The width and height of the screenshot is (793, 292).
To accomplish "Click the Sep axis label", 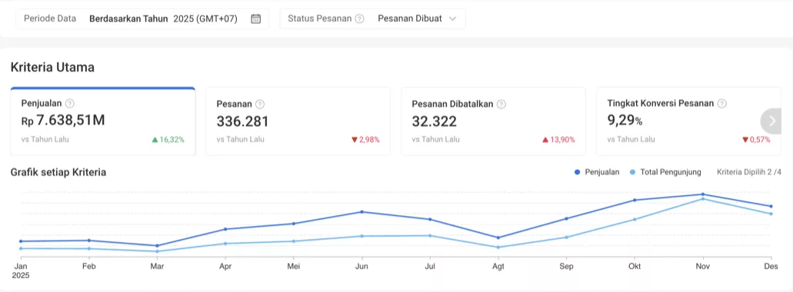I will click(x=566, y=266).
